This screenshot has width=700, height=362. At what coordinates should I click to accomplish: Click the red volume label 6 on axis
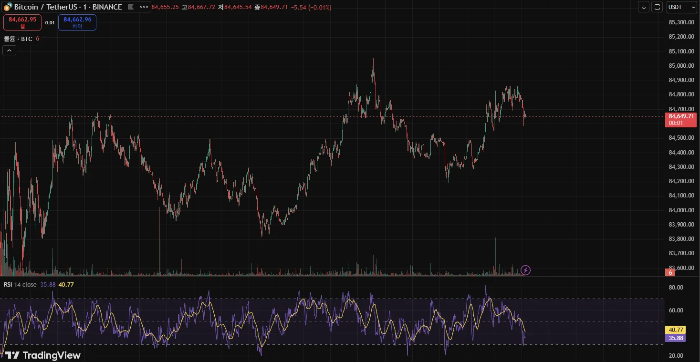[x=670, y=272]
